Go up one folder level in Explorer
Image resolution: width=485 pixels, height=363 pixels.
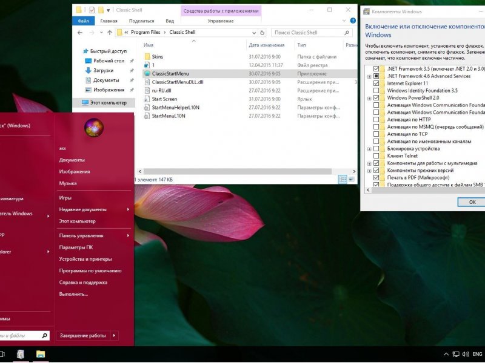pos(110,33)
